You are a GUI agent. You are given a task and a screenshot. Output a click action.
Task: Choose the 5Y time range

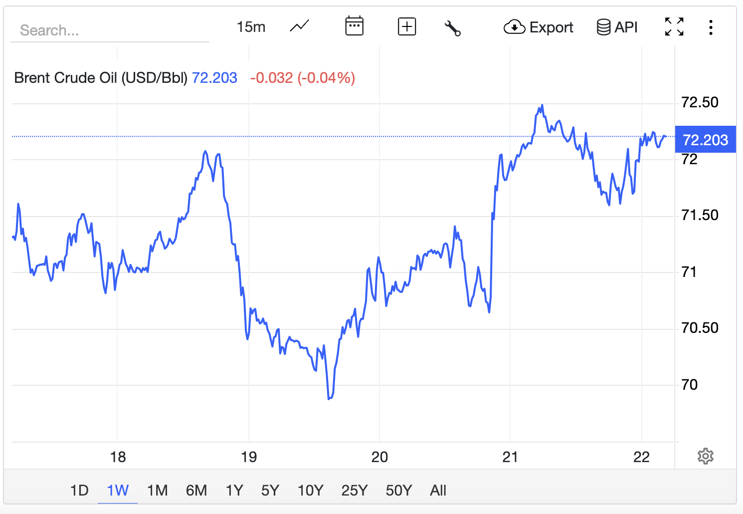click(270, 490)
